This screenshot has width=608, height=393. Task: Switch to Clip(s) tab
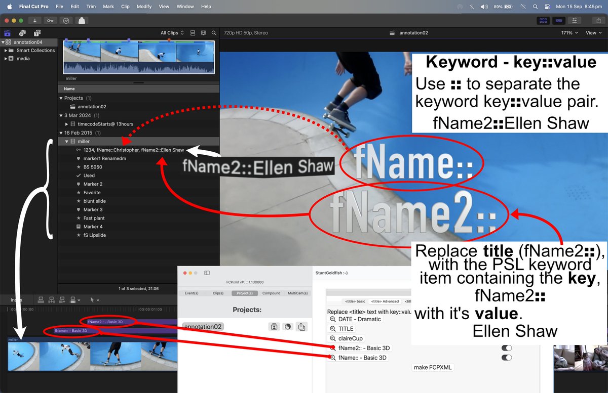pyautogui.click(x=218, y=293)
